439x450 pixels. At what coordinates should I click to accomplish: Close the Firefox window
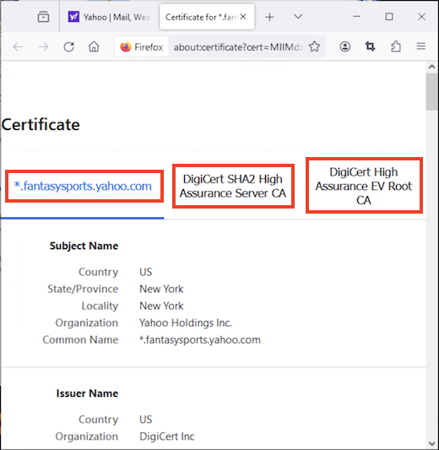point(421,17)
